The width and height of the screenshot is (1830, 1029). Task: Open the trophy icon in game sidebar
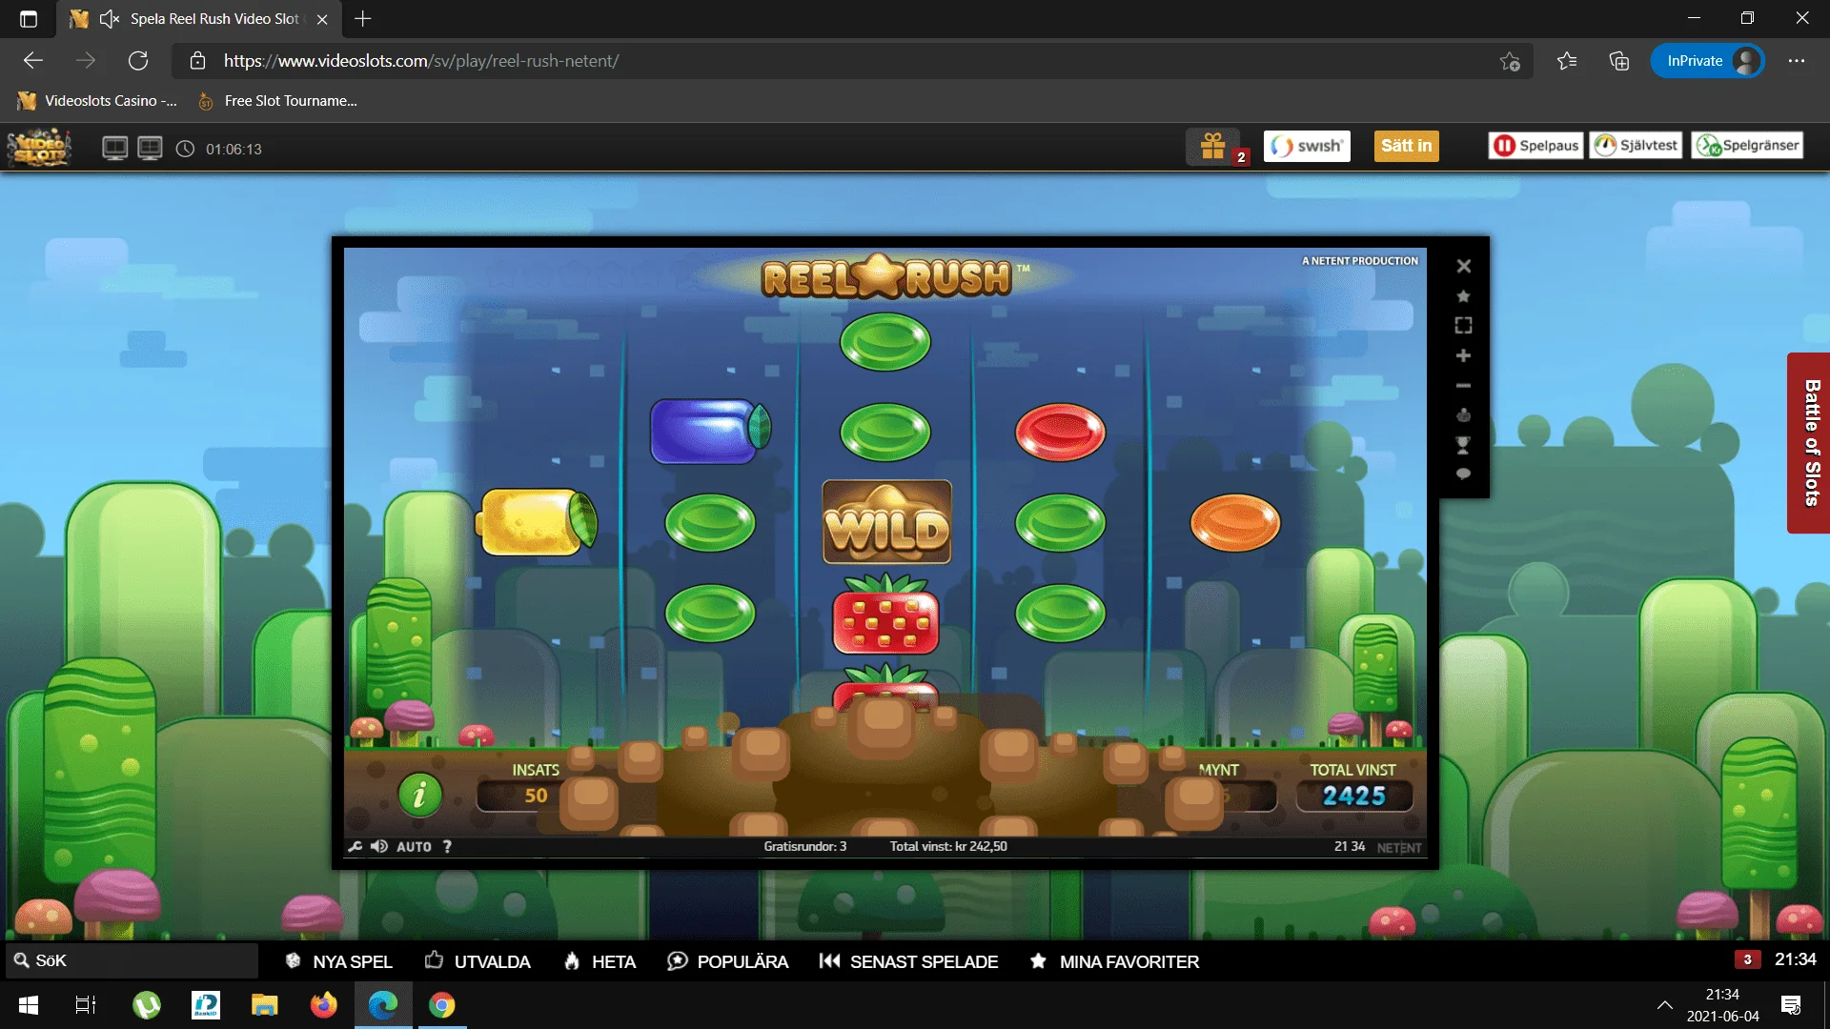tap(1464, 445)
